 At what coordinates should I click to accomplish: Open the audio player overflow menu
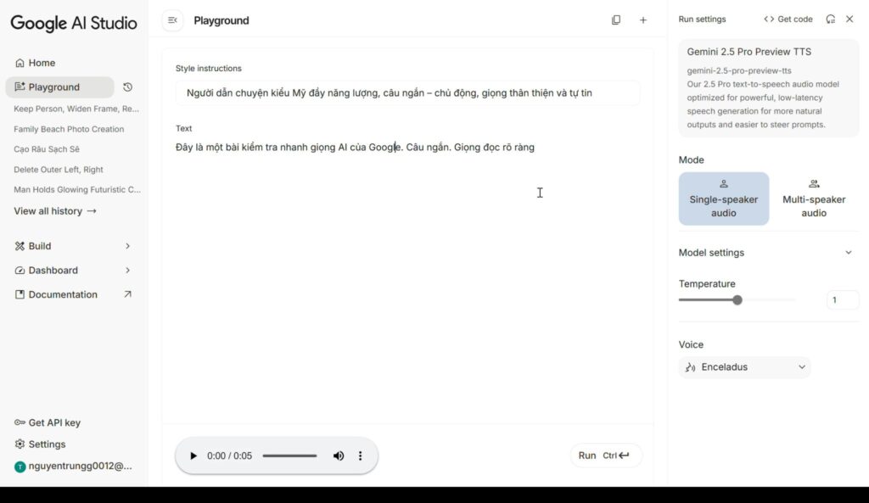pyautogui.click(x=360, y=455)
